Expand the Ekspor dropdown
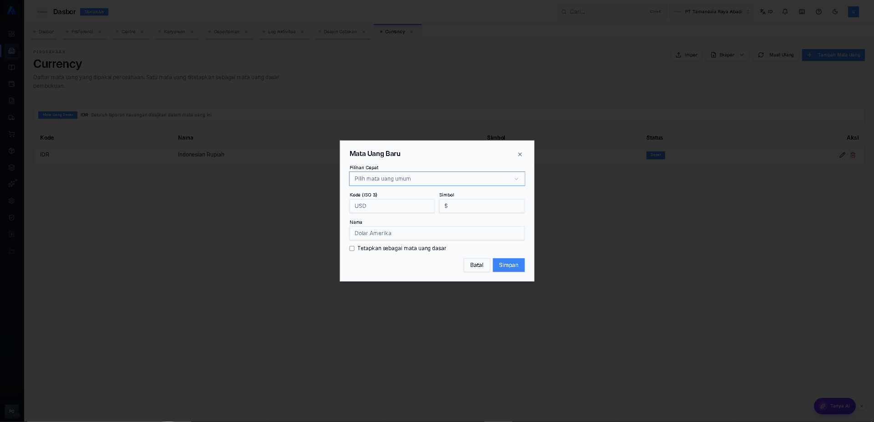The width and height of the screenshot is (874, 422). (727, 55)
